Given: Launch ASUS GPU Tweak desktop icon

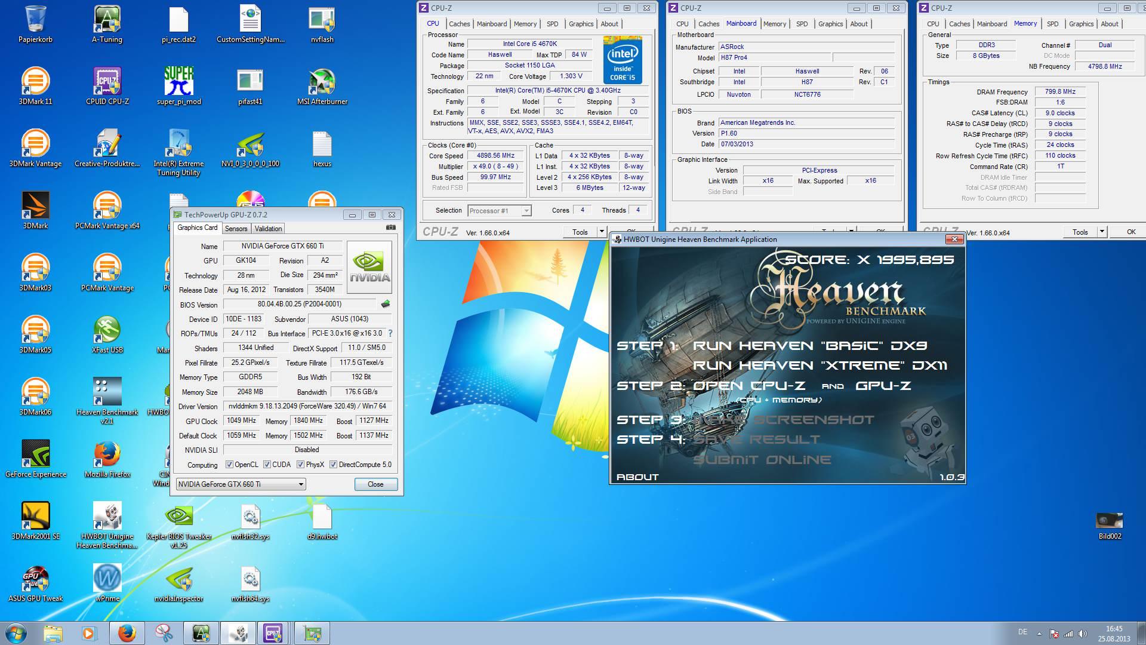Looking at the screenshot, I should (x=36, y=583).
